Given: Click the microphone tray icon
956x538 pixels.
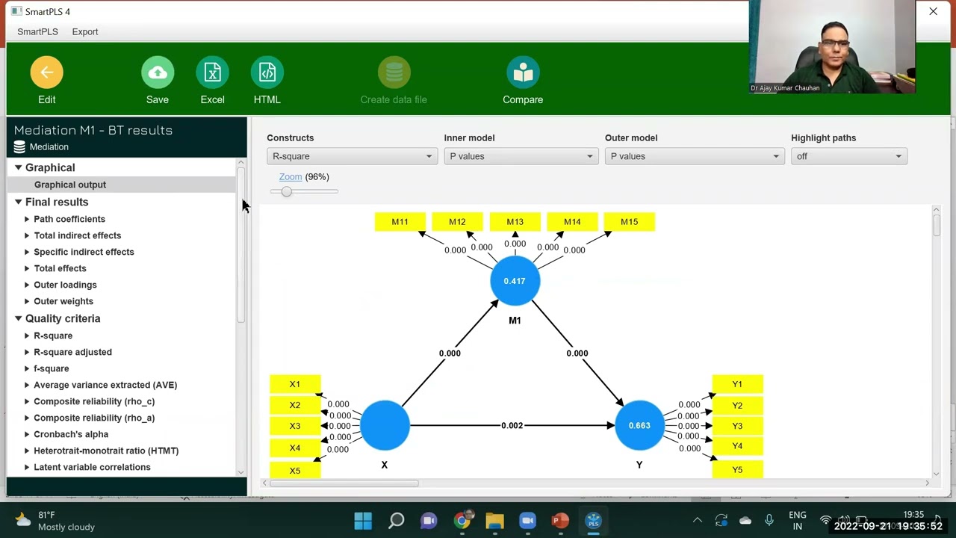Looking at the screenshot, I should point(769,521).
